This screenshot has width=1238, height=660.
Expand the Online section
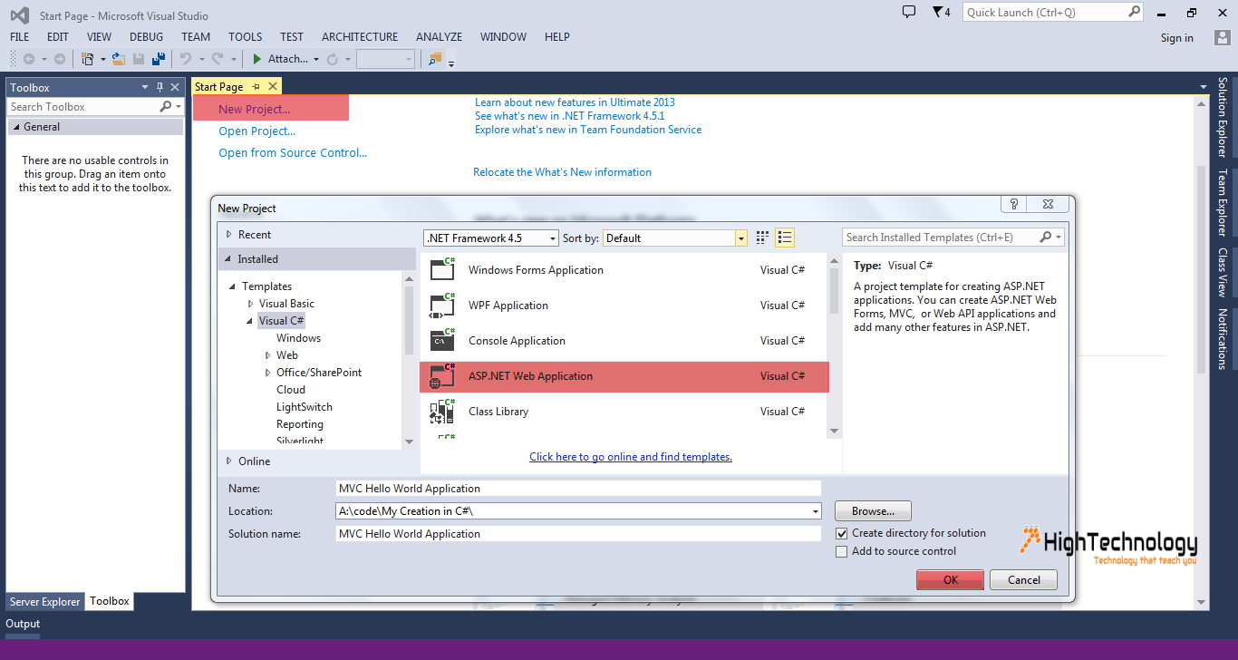(x=229, y=461)
